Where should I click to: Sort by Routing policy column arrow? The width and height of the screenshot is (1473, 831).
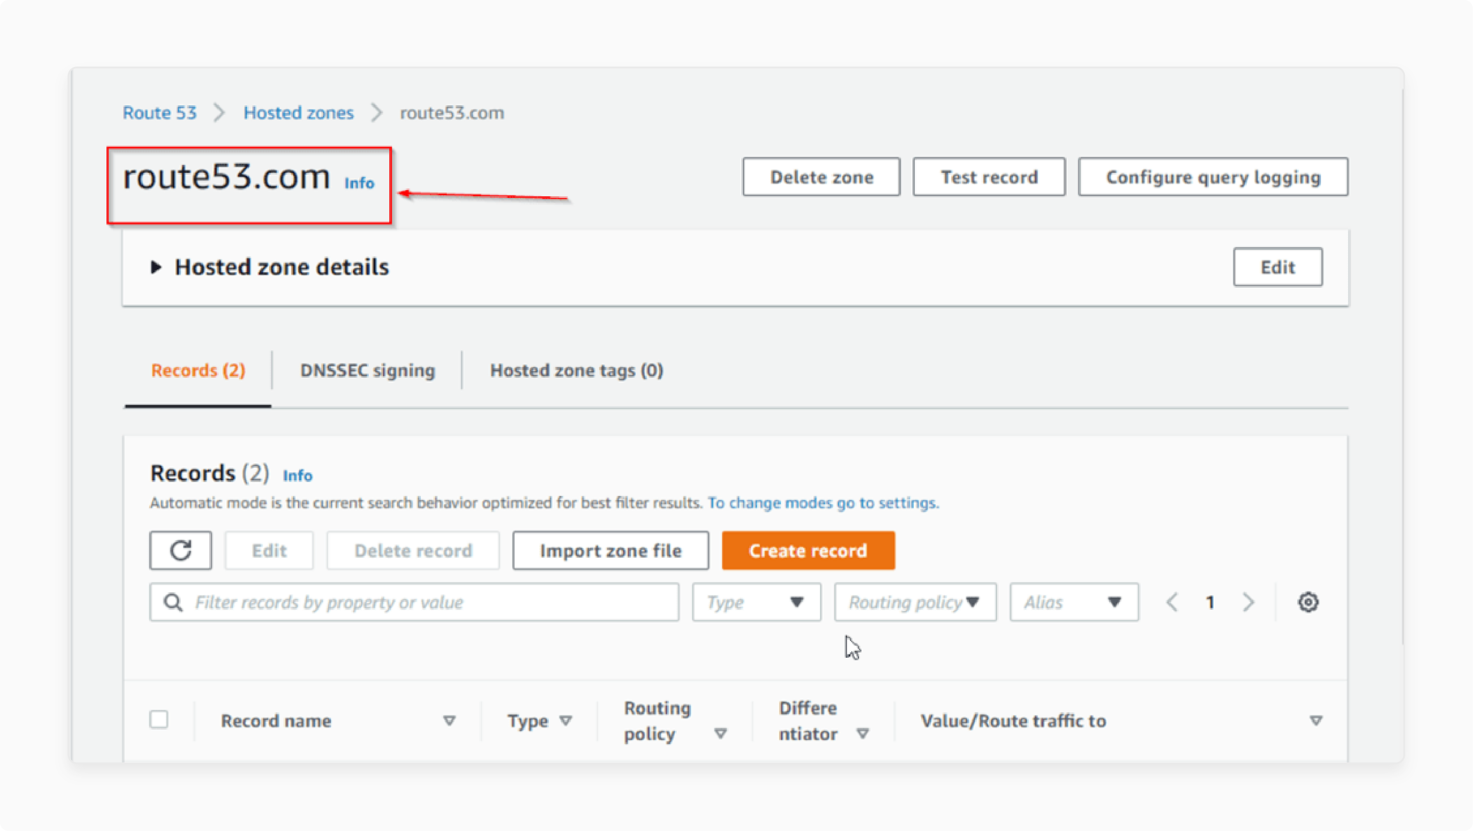(x=720, y=733)
